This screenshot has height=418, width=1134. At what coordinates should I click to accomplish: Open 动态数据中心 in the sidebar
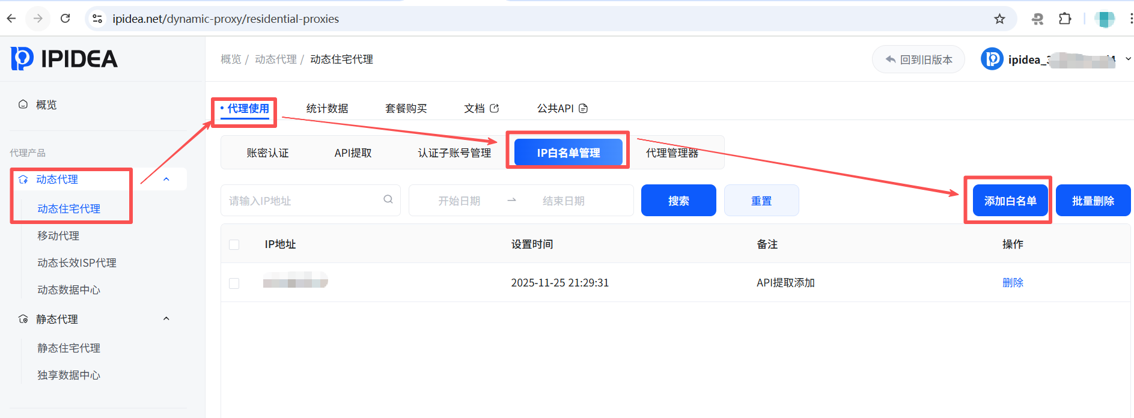(x=69, y=289)
